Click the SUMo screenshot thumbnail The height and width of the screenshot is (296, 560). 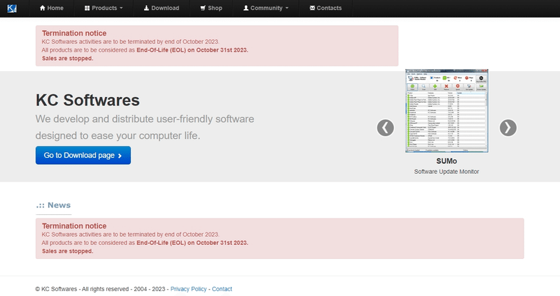[x=447, y=111]
